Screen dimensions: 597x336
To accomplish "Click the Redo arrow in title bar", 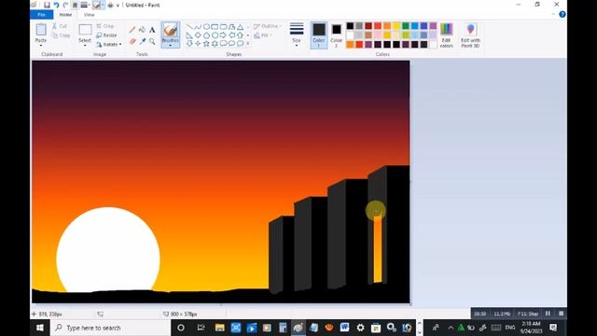I will click(65, 5).
